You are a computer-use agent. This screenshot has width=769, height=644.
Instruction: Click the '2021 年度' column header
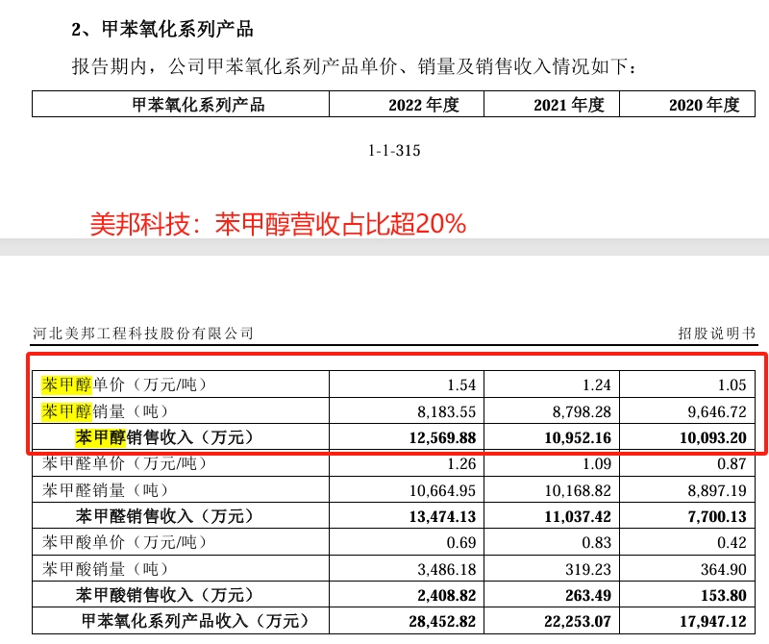coord(569,105)
